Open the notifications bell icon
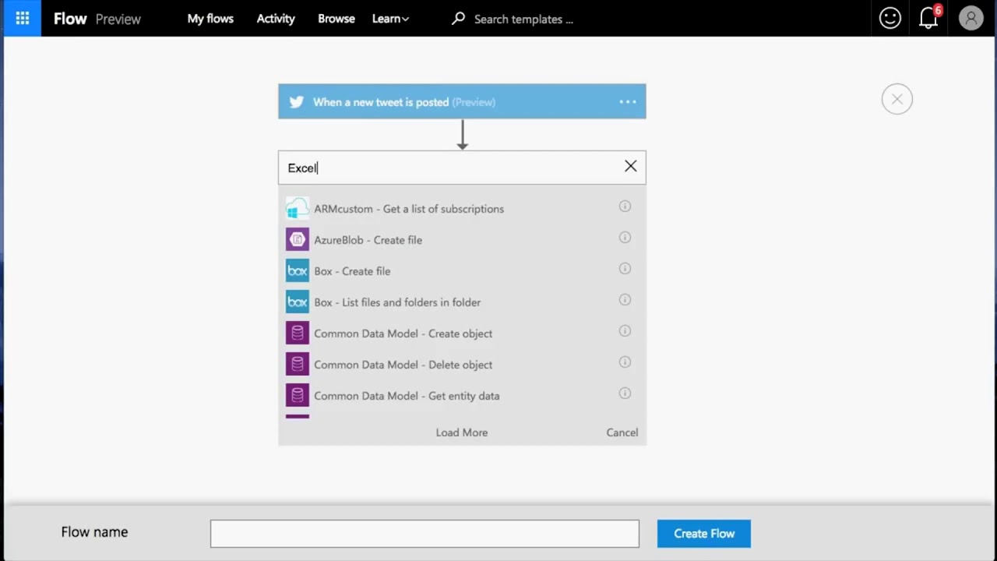Image resolution: width=997 pixels, height=561 pixels. click(x=928, y=18)
